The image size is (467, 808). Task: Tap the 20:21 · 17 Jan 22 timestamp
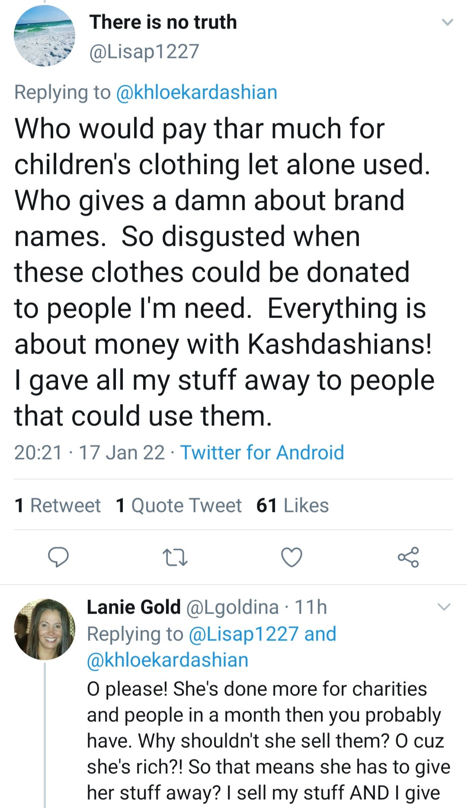coord(90,453)
